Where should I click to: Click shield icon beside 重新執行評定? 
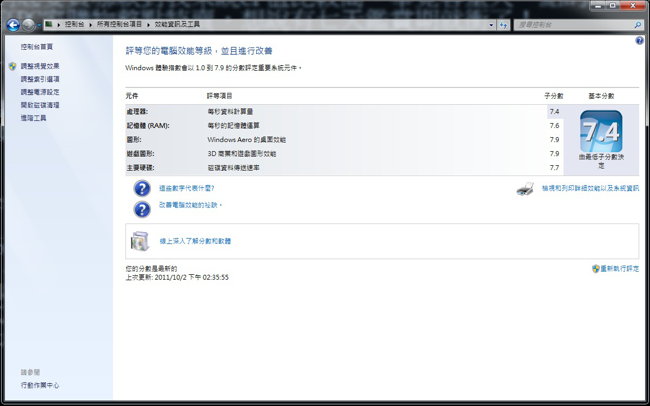click(596, 268)
